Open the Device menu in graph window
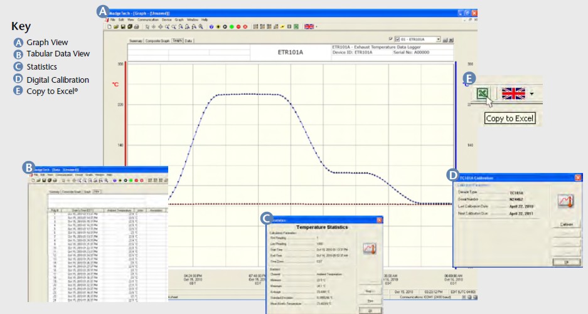Screen dimensions: 588x314 click(x=166, y=19)
